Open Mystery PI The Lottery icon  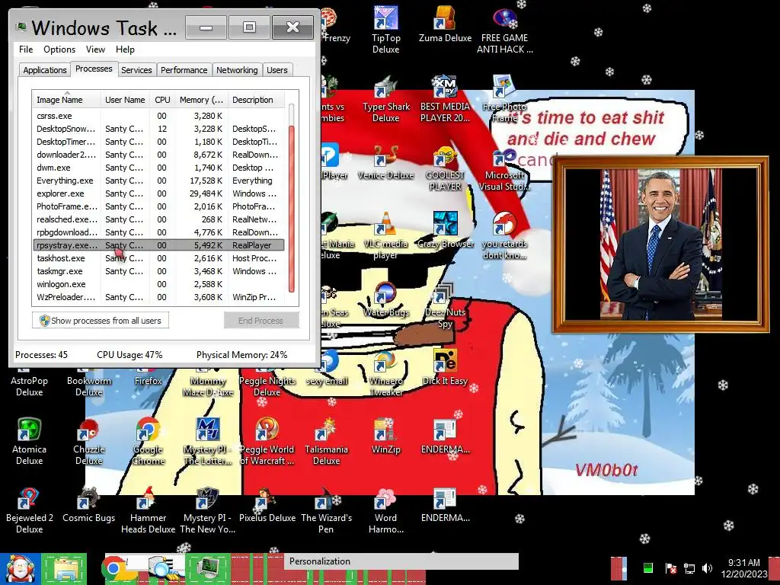pyautogui.click(x=207, y=442)
